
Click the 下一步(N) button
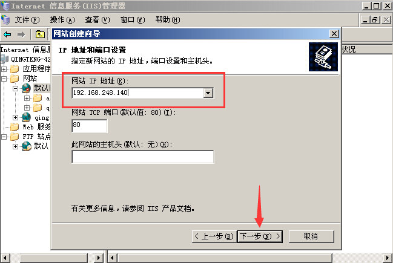pyautogui.click(x=260, y=236)
